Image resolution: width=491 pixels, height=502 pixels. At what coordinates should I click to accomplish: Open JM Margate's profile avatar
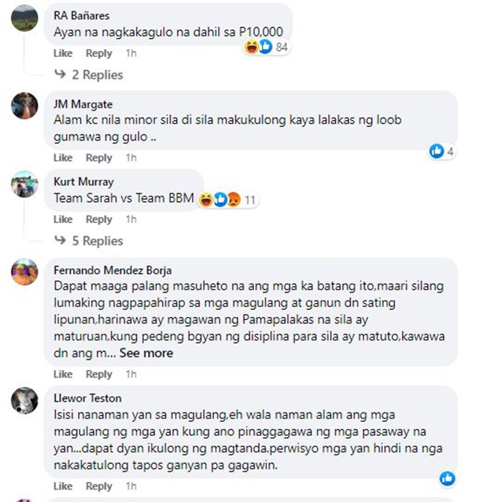[25, 106]
